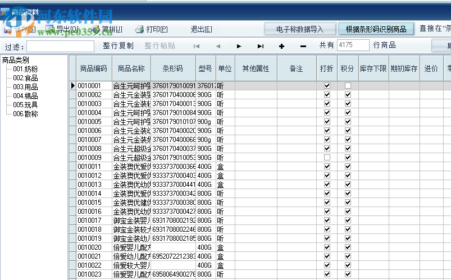This screenshot has height=280, width=451.
Task: Click the 4175 product count field
Action: pos(353,45)
